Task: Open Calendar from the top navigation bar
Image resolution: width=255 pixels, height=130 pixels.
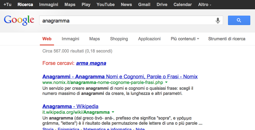Action: [182, 4]
